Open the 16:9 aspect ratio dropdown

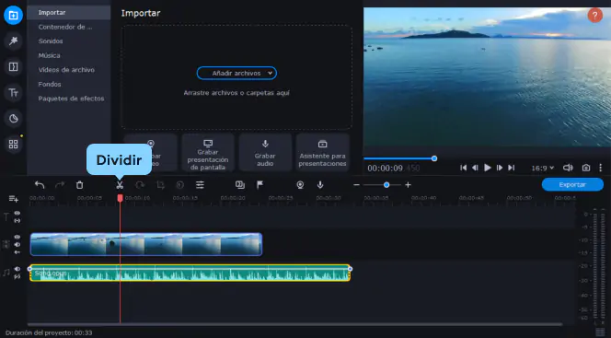542,168
